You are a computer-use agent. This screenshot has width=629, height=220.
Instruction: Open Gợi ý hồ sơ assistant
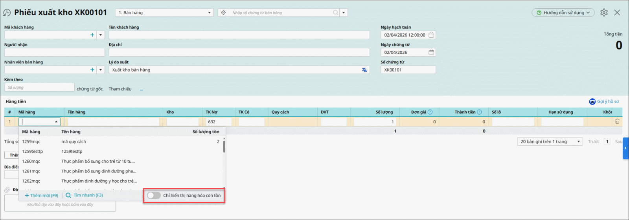point(604,101)
